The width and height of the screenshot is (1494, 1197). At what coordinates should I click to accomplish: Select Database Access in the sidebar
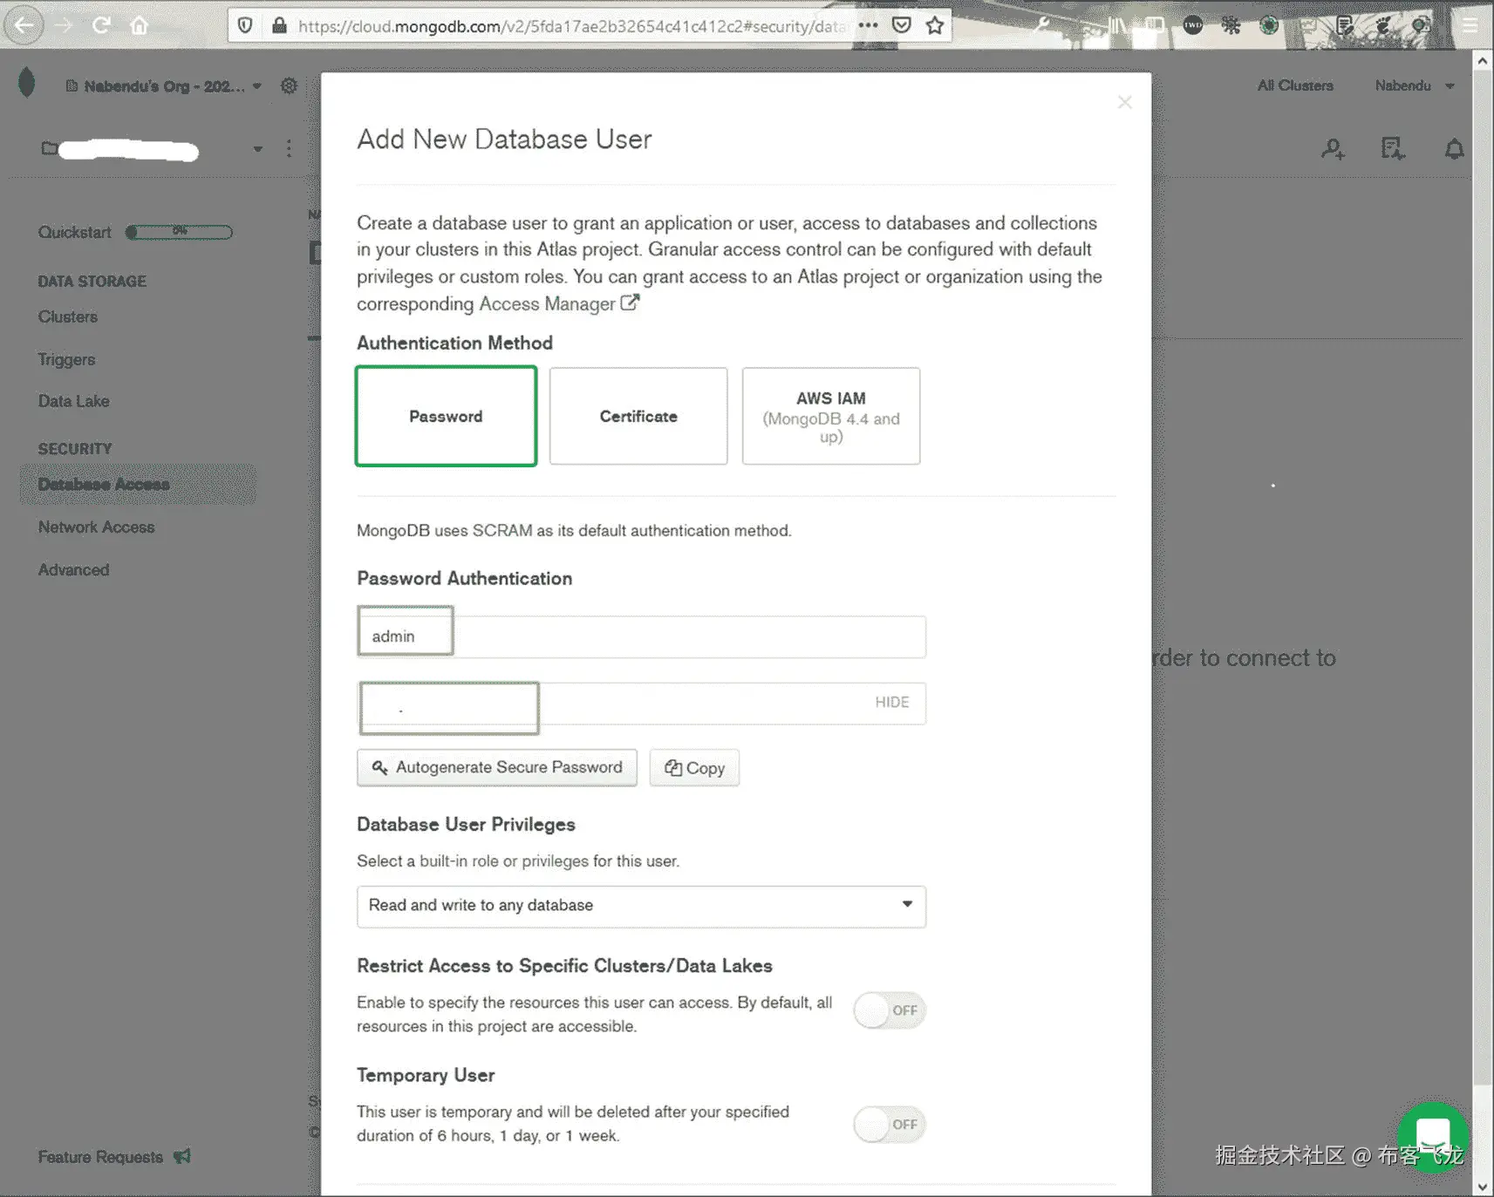tap(138, 485)
